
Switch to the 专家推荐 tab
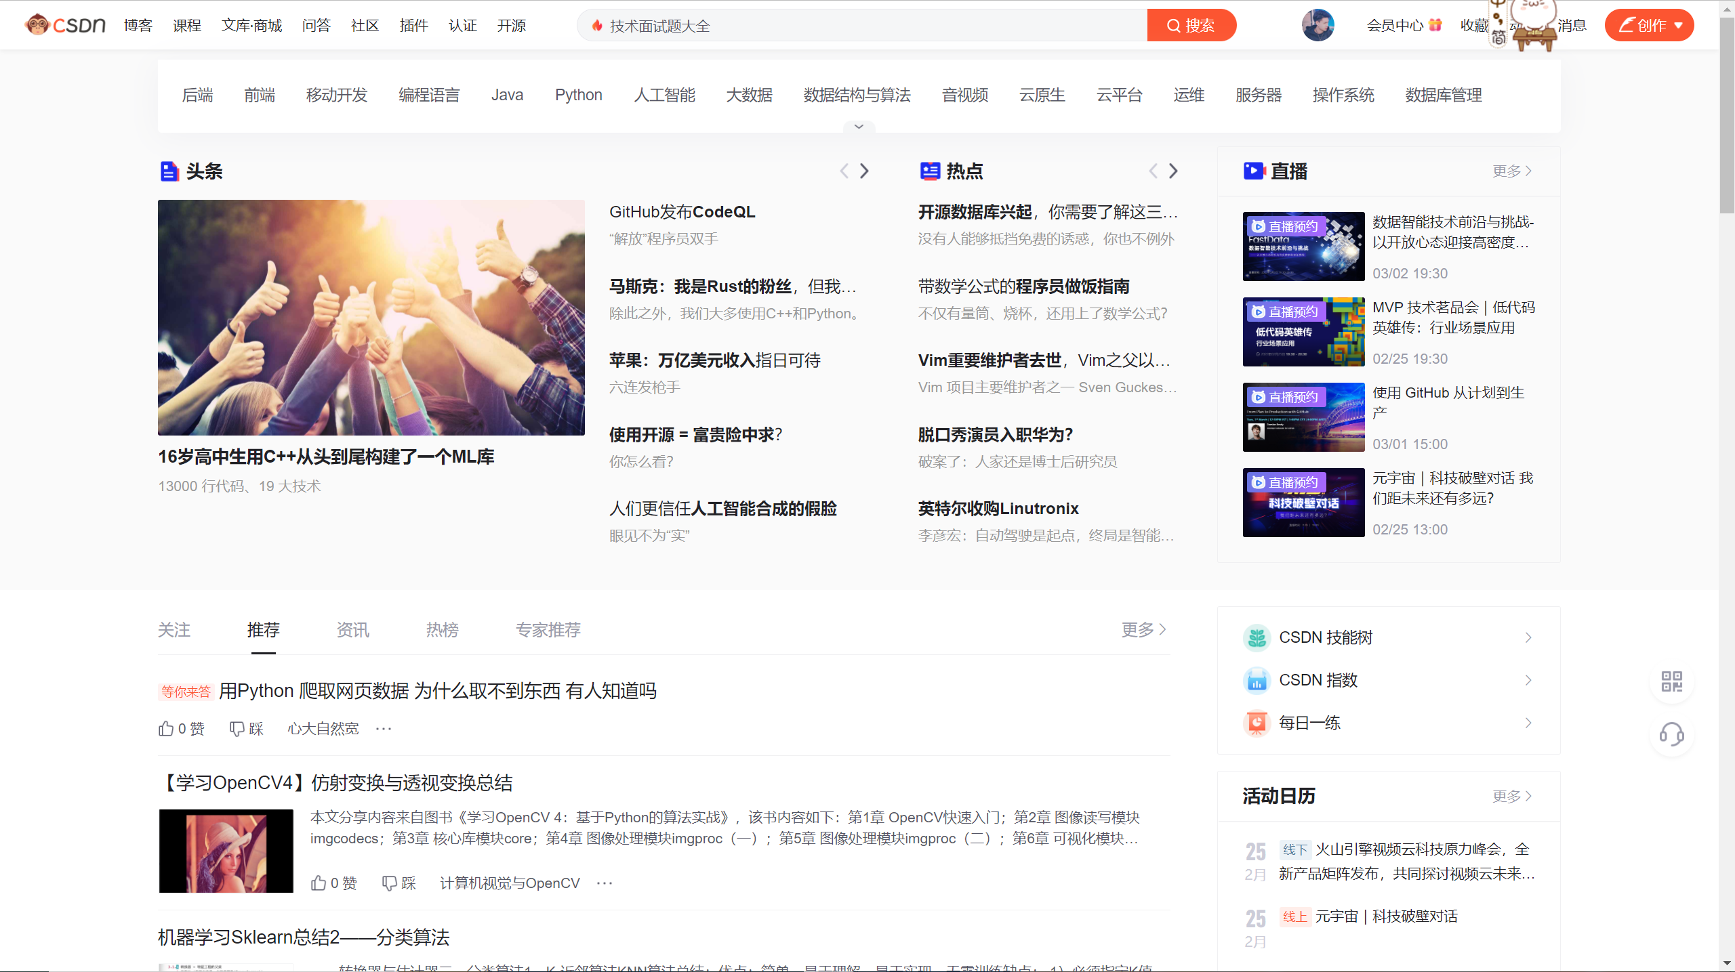tap(548, 630)
